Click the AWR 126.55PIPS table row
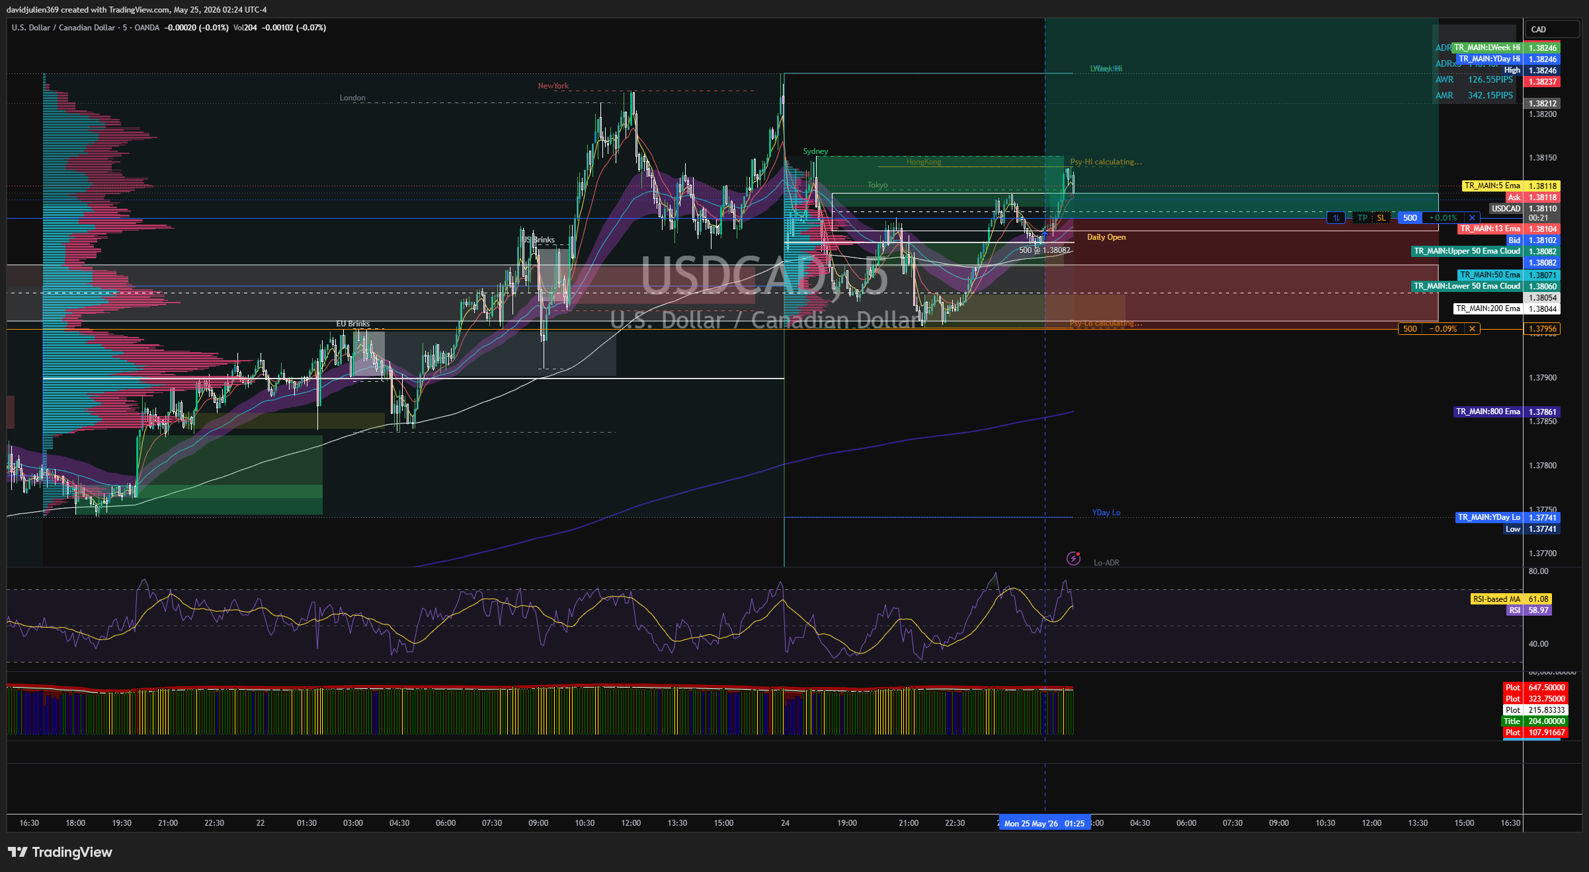Image resolution: width=1589 pixels, height=872 pixels. [x=1474, y=80]
